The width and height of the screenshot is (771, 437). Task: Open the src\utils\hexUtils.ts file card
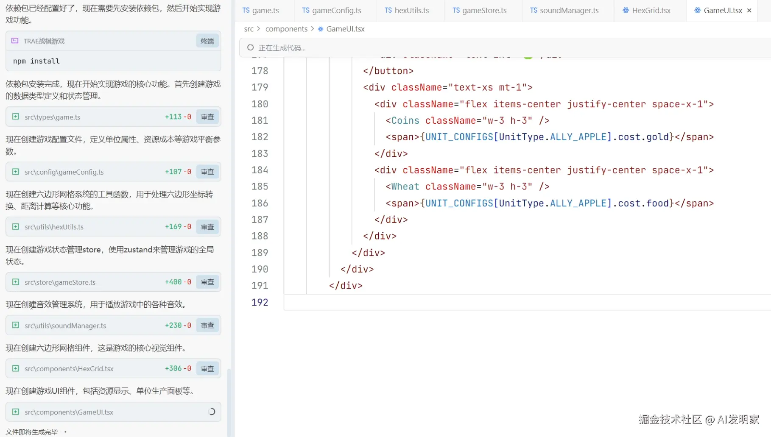coord(113,227)
